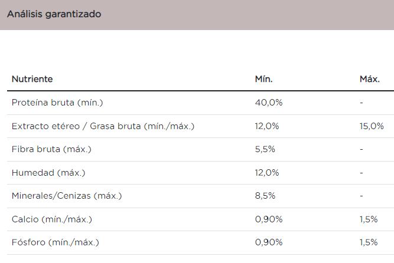Image resolution: width=394 pixels, height=263 pixels.
Task: Select the Fósforo (mín./máx.) row label
Action: coord(56,242)
